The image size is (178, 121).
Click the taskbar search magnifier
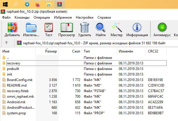16,4
